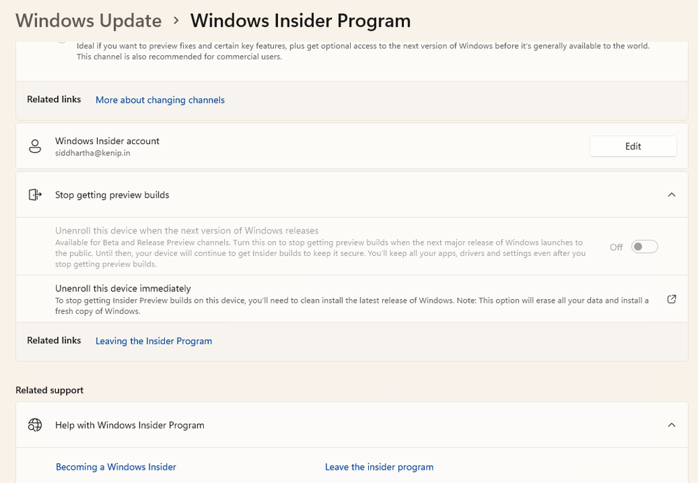Open Leaving the Insider Program link

(154, 341)
